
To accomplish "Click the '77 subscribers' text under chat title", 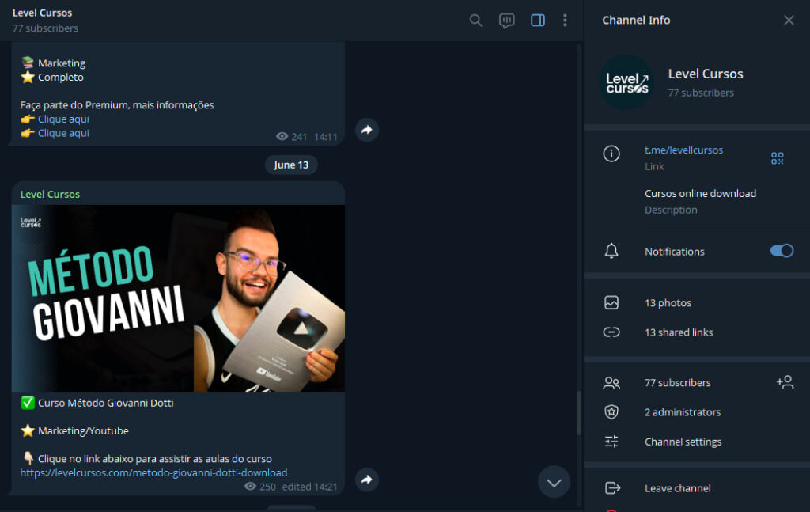I will point(45,28).
